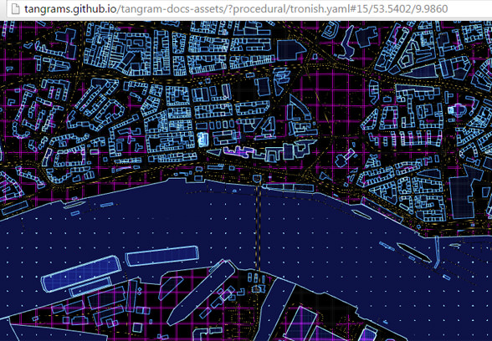This screenshot has height=341, width=492.
Task: Select the long rectangular warehouse in the harbor
Action: pyautogui.click(x=162, y=256)
